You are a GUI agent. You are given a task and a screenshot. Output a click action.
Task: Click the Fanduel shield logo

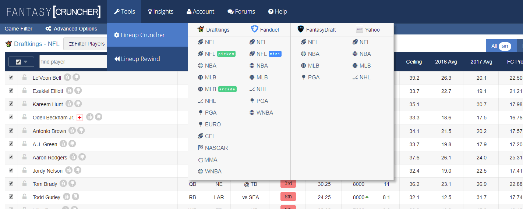[254, 29]
